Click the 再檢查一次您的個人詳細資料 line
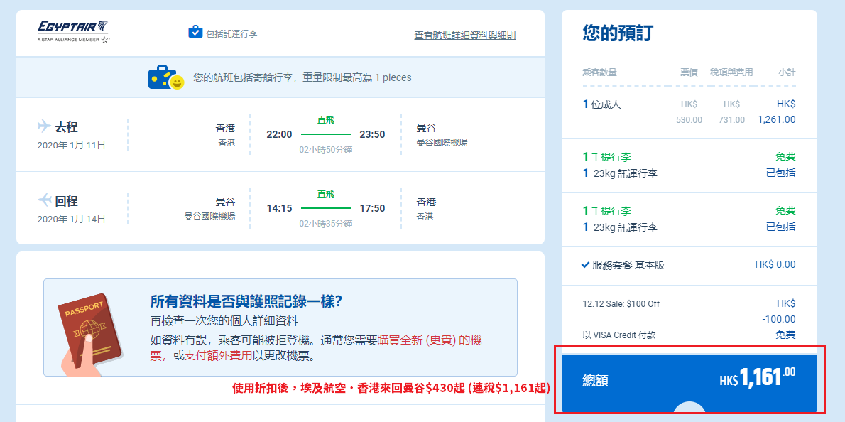 [224, 321]
